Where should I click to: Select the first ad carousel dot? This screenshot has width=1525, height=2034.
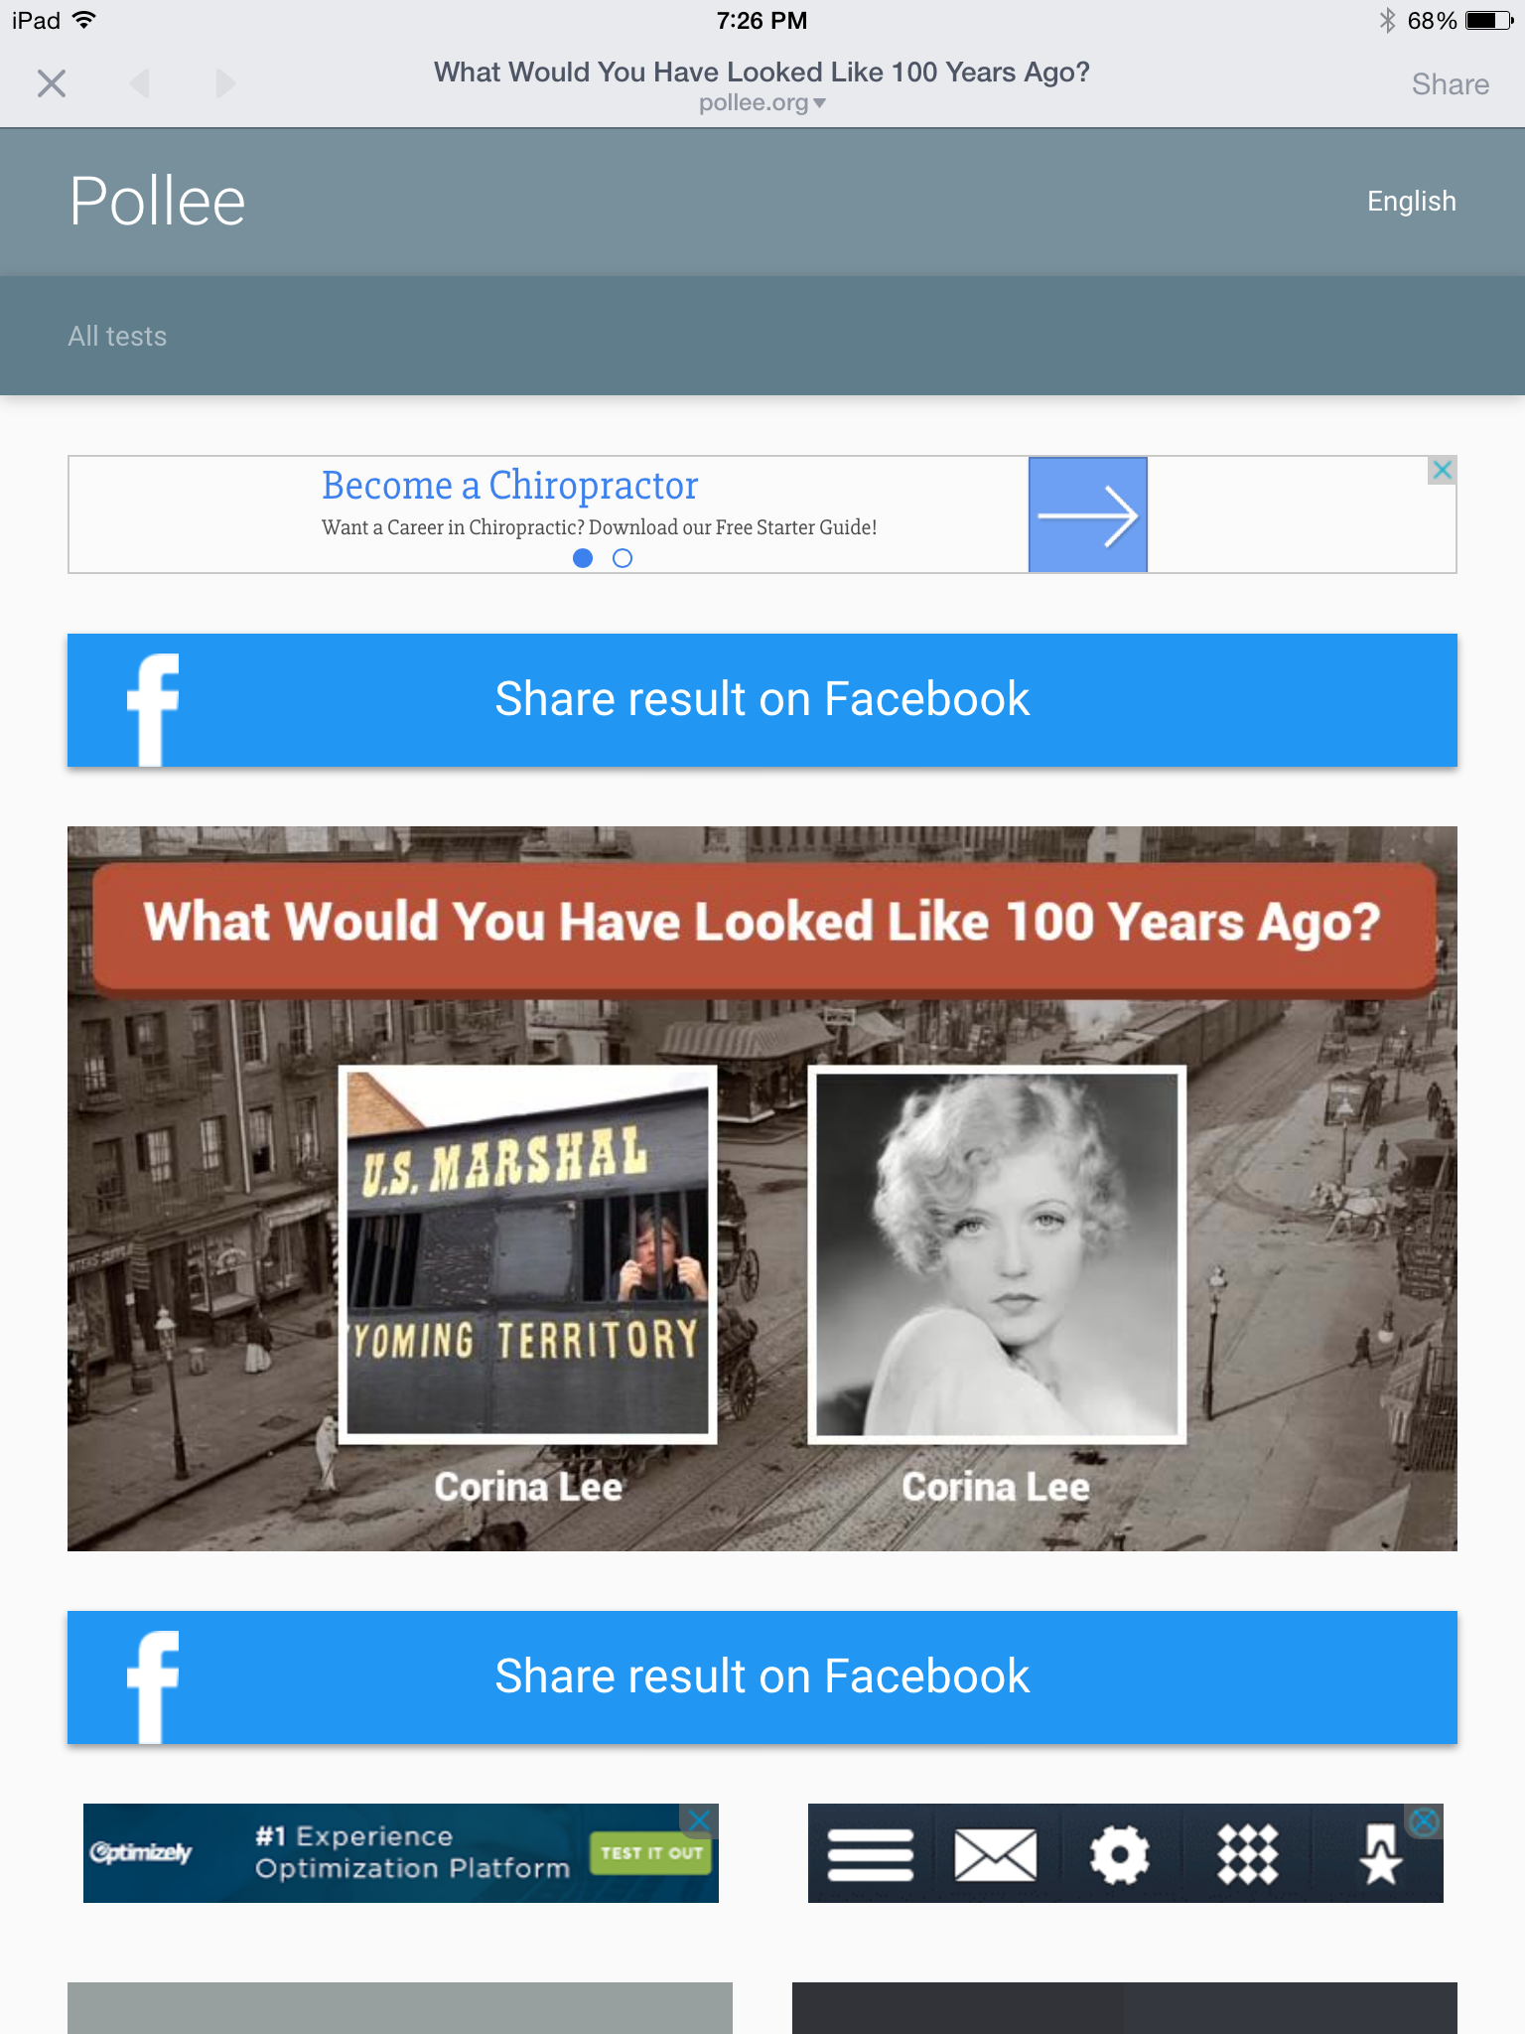tap(583, 558)
